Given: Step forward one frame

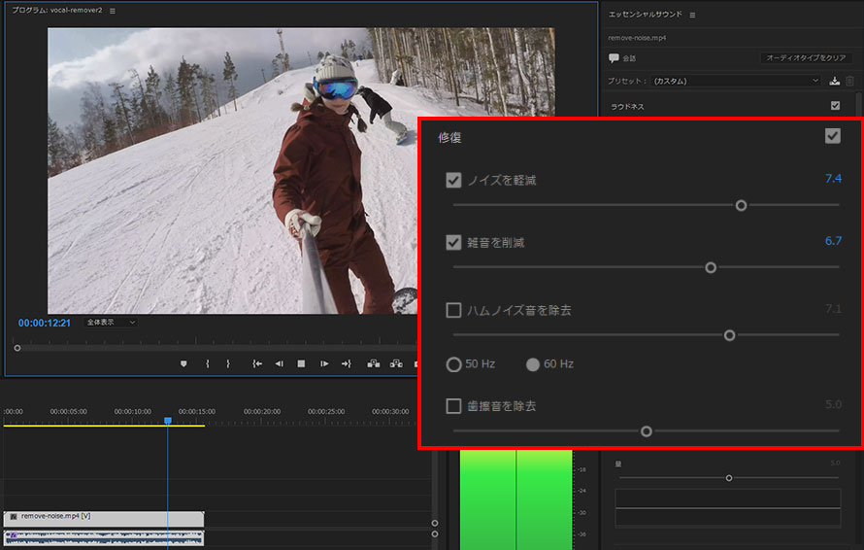Looking at the screenshot, I should [x=324, y=363].
